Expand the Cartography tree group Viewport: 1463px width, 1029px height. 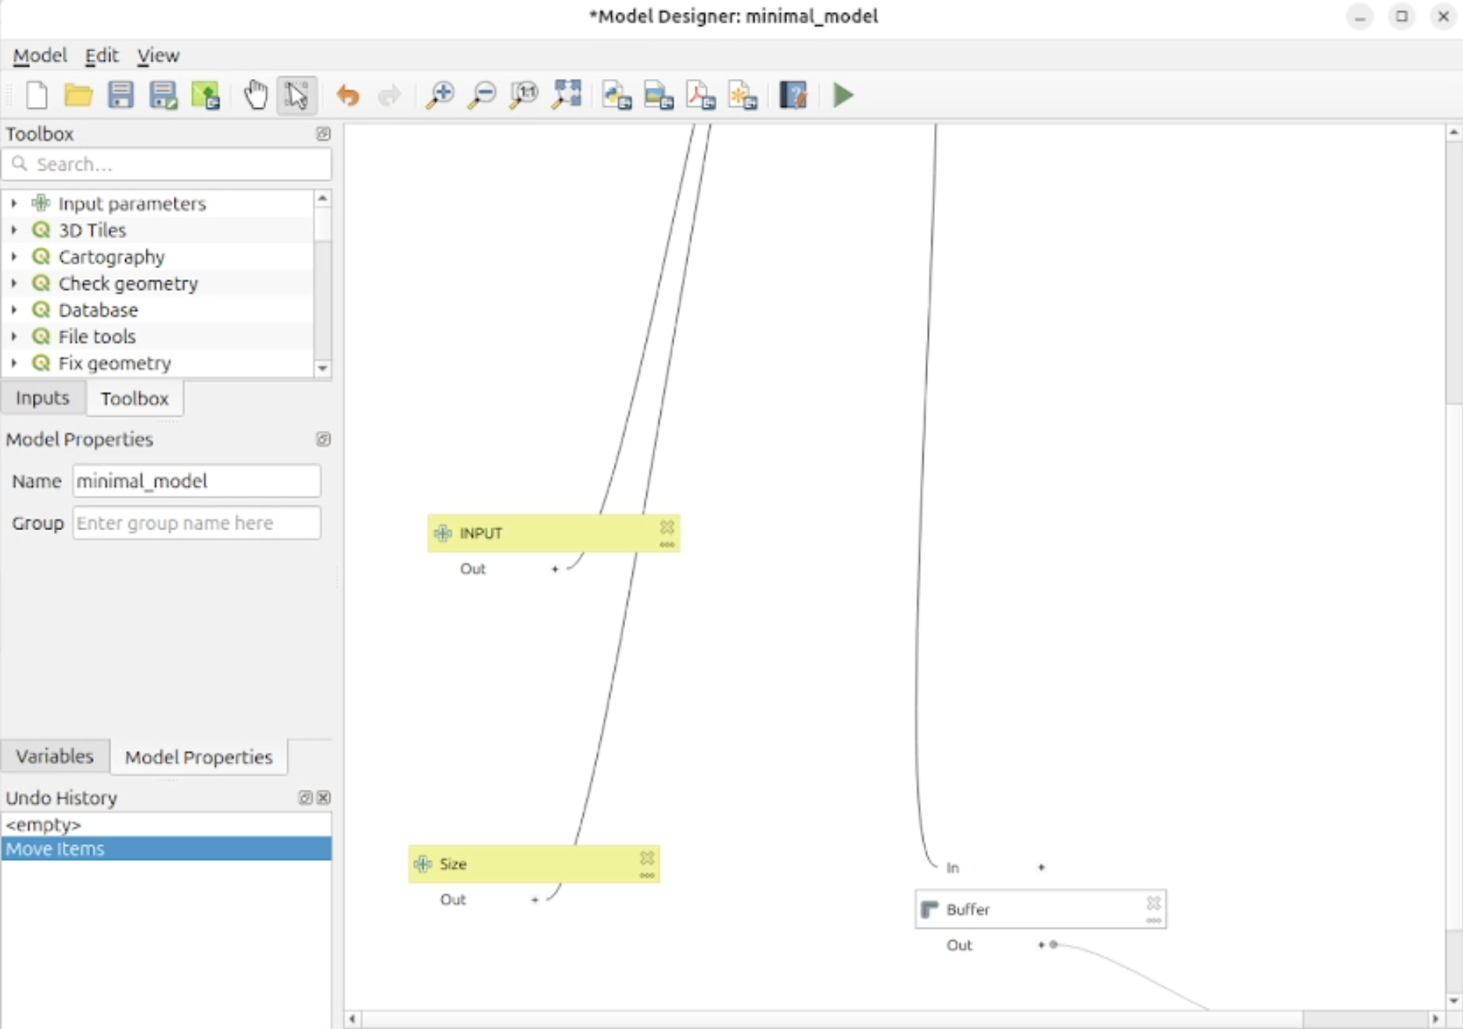13,256
